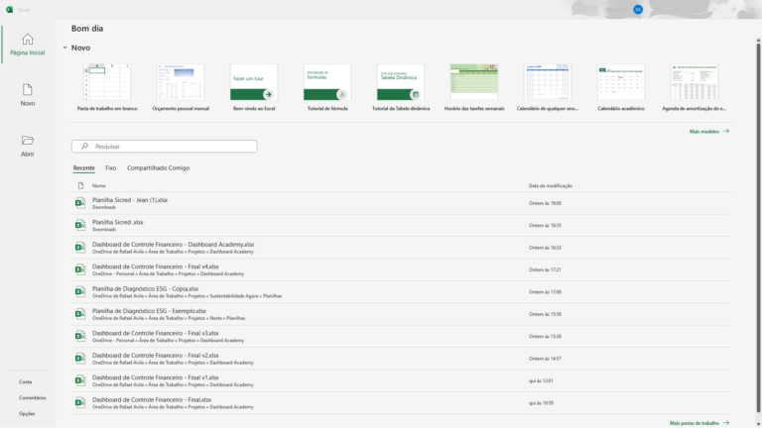Open Dashboard de Controle Financeiro - Final v3.xlsx
762x428 pixels.
(x=401, y=336)
